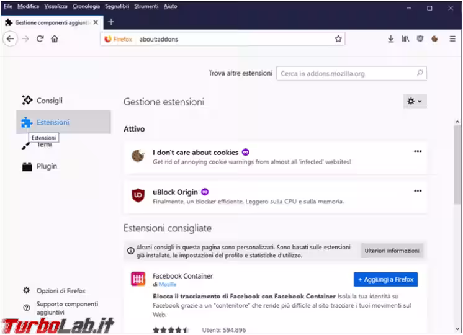This screenshot has width=463, height=335.
Task: Click the support question mark icon
Action: [27, 308]
